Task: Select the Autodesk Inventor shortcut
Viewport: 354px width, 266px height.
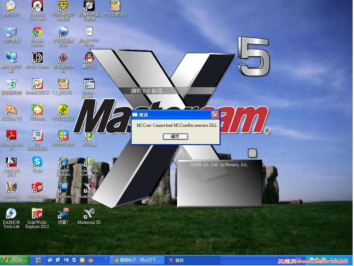Action: (11, 192)
